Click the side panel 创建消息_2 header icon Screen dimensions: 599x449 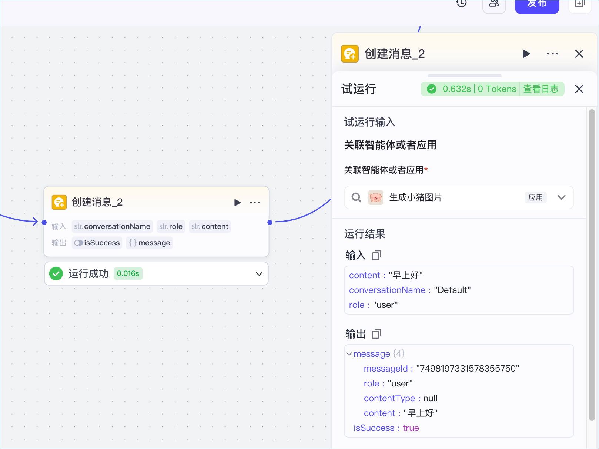[x=350, y=54]
